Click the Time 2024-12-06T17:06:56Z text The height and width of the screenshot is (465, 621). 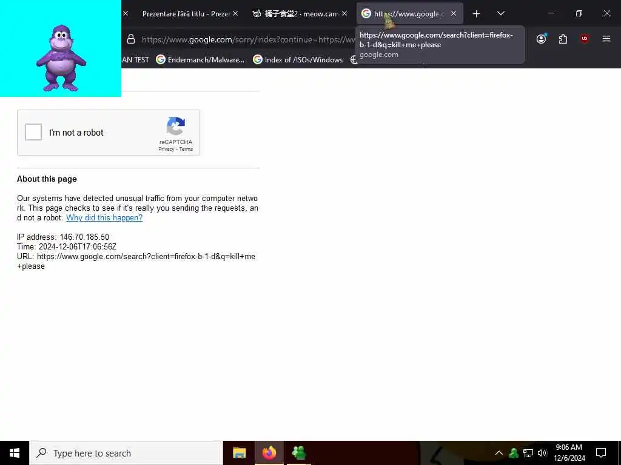pyautogui.click(x=67, y=247)
